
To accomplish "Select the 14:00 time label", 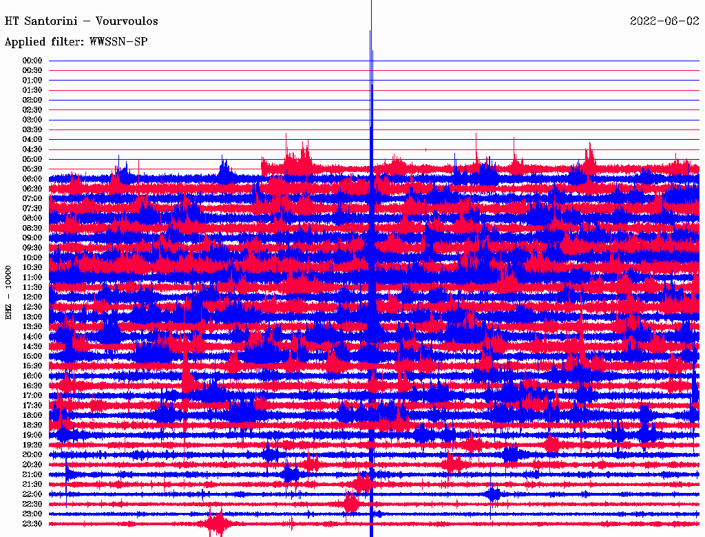I will tap(32, 337).
